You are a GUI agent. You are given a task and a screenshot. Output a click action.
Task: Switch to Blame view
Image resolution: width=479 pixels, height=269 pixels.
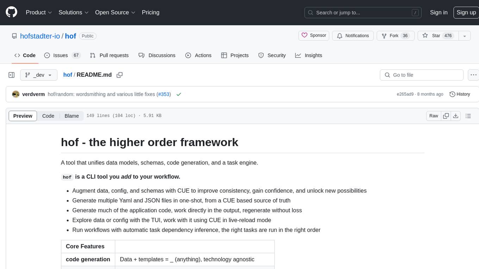point(71,116)
